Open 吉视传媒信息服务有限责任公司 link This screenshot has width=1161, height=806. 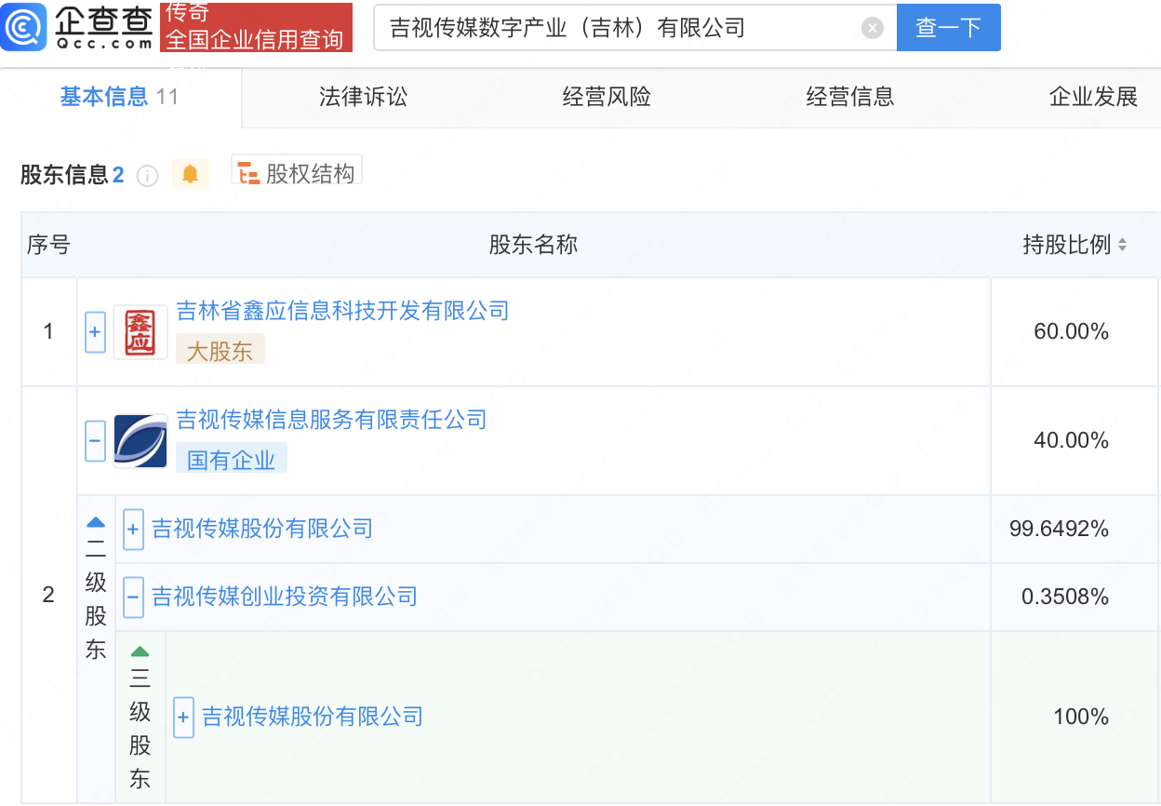(x=332, y=420)
